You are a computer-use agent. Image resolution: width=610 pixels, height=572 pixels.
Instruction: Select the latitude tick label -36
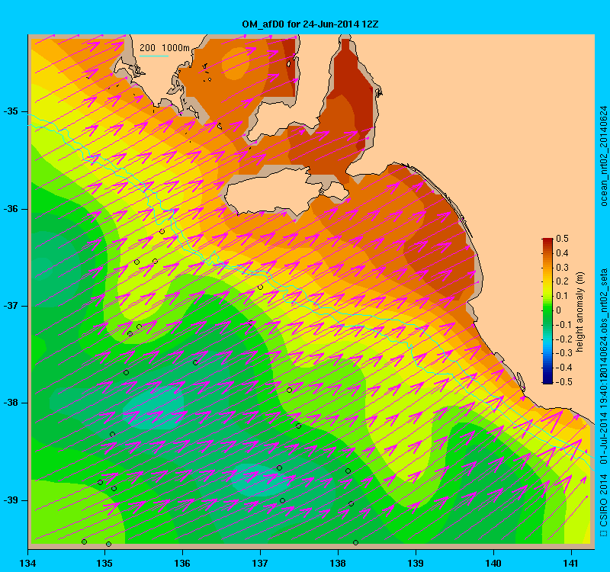pyautogui.click(x=11, y=209)
